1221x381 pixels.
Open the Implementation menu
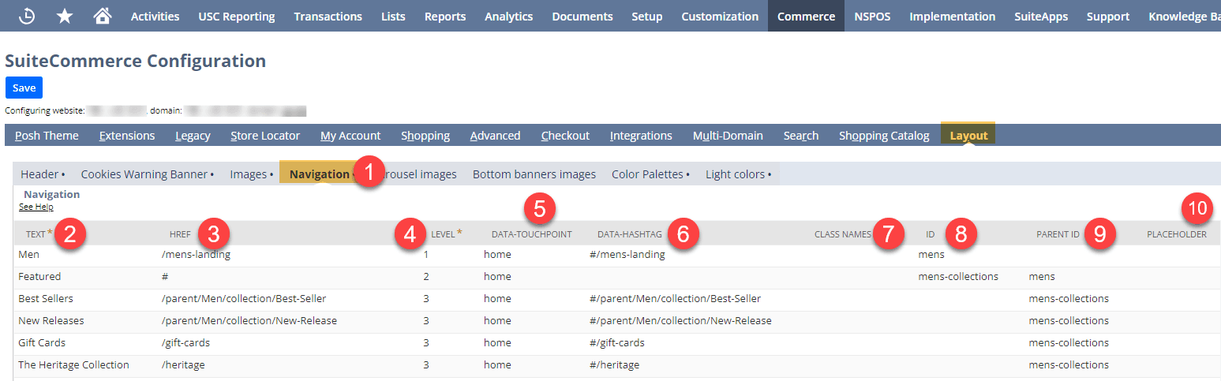pyautogui.click(x=953, y=16)
